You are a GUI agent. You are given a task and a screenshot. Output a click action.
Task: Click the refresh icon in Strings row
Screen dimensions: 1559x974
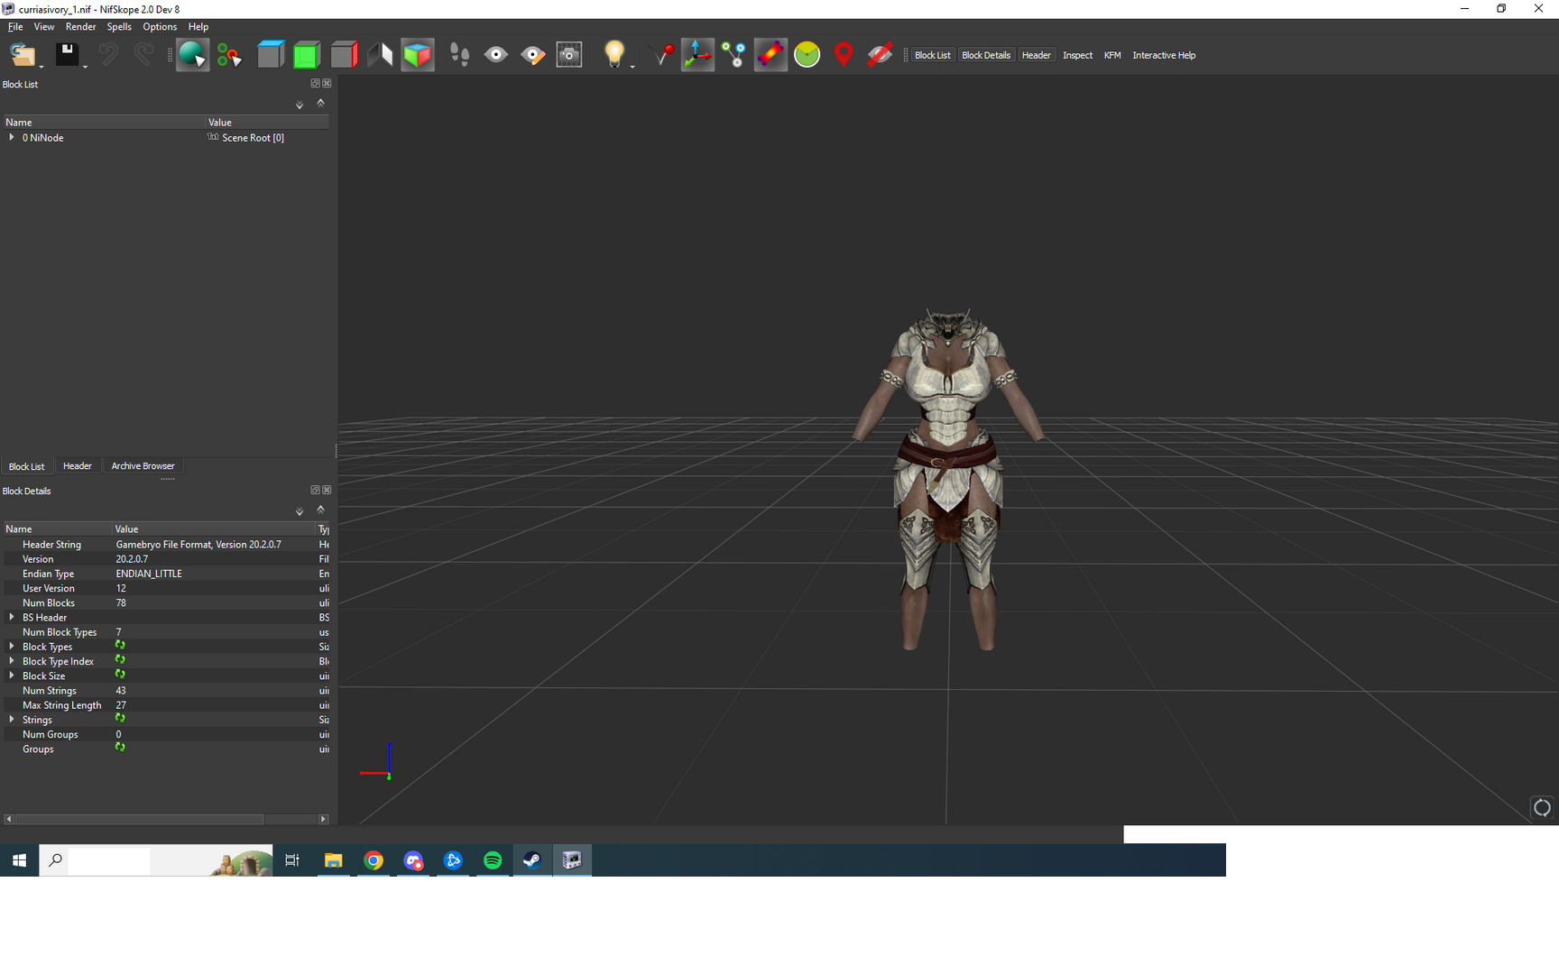pos(120,719)
